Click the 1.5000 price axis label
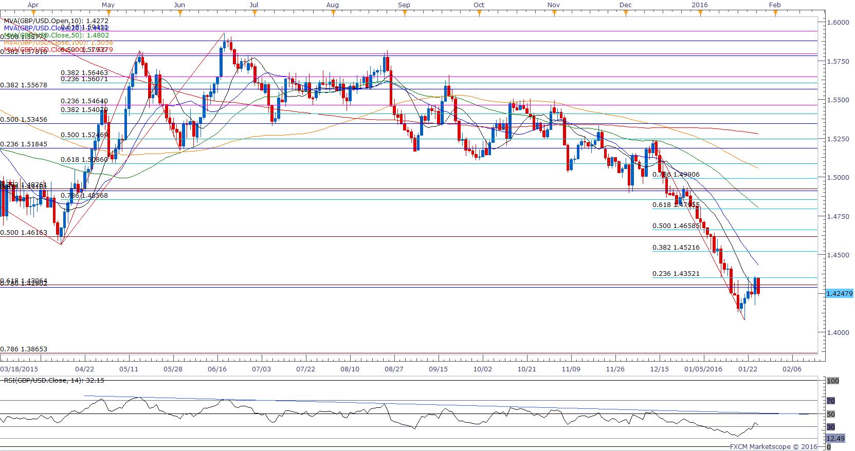Image resolution: width=855 pixels, height=451 pixels. coord(838,178)
